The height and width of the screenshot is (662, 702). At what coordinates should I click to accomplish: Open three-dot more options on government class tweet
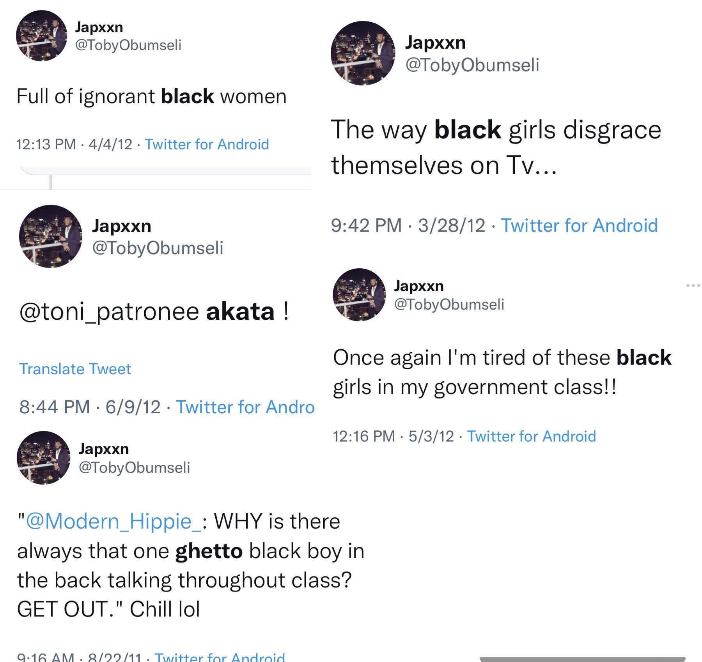pos(693,286)
